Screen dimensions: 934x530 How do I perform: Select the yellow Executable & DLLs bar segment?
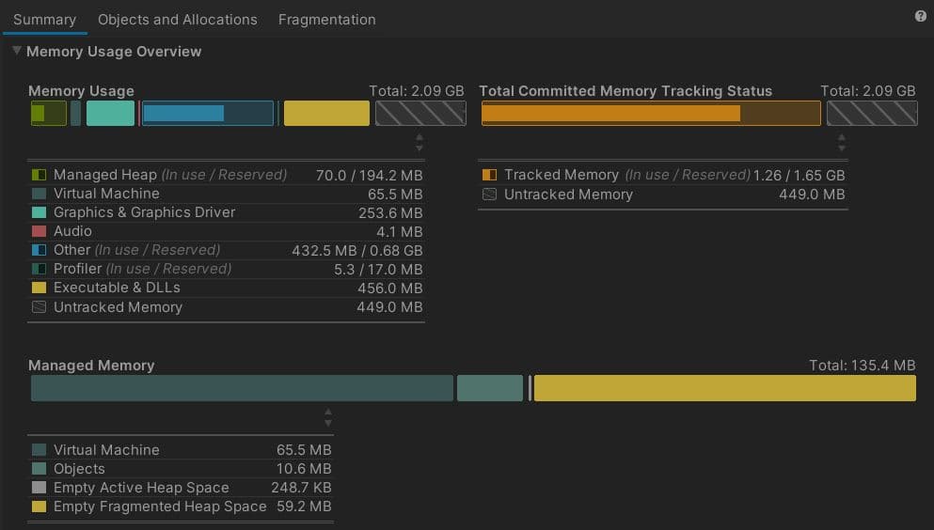(326, 114)
